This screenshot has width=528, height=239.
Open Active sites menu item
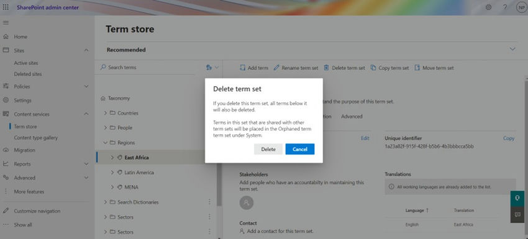[26, 63]
